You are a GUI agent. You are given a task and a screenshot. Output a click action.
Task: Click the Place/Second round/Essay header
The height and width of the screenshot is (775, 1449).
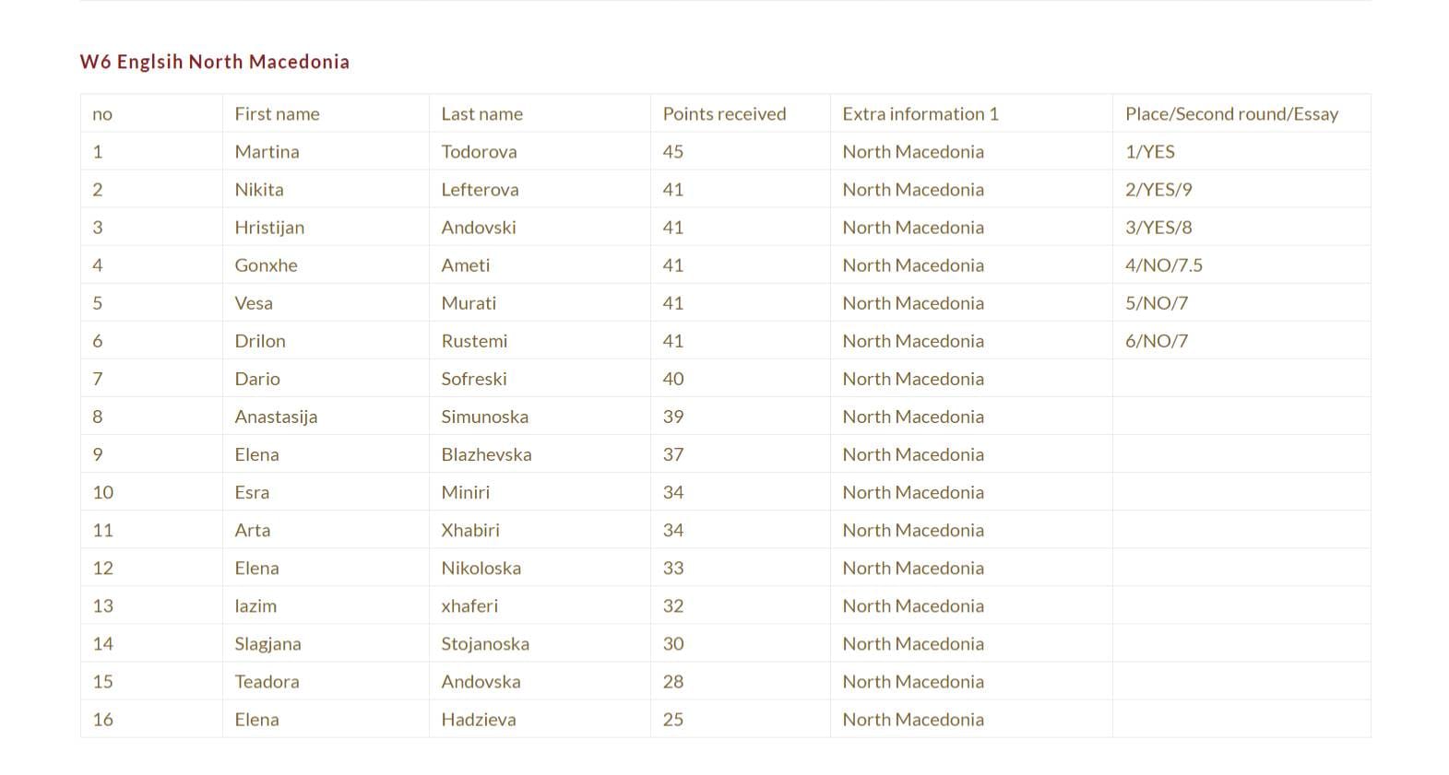[x=1231, y=114]
